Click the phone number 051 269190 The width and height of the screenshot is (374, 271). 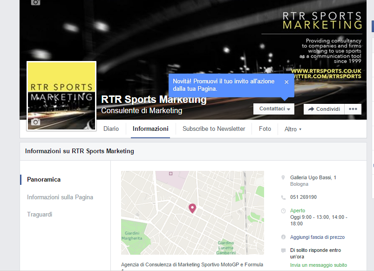303,197
